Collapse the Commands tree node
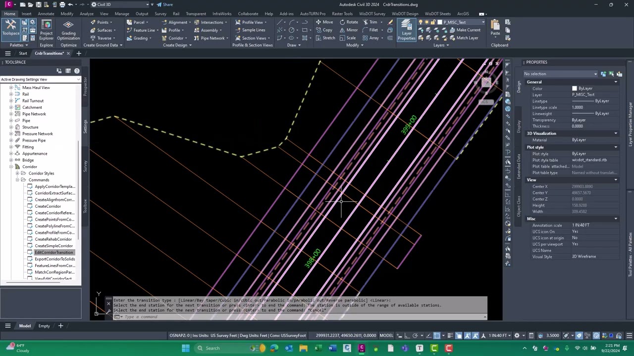Viewport: 634px width, 356px height. coord(17,180)
